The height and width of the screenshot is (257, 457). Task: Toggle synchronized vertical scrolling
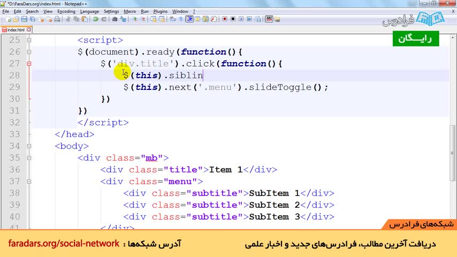coord(153,19)
